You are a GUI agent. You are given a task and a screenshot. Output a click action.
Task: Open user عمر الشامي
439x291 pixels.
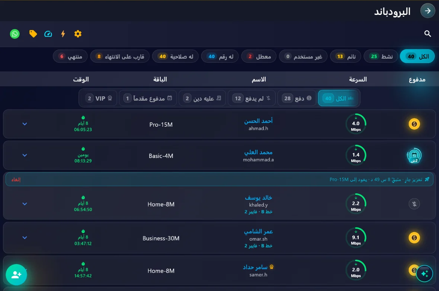[x=258, y=231]
